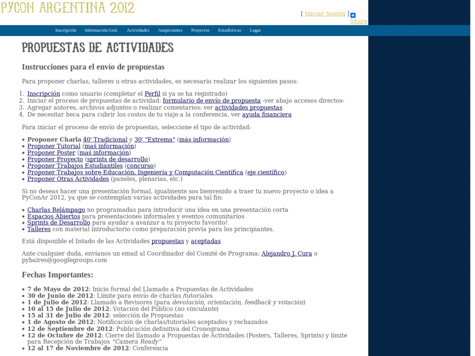This screenshot has height=356, width=475.
Task: Open the concurso link
Action: (140, 166)
